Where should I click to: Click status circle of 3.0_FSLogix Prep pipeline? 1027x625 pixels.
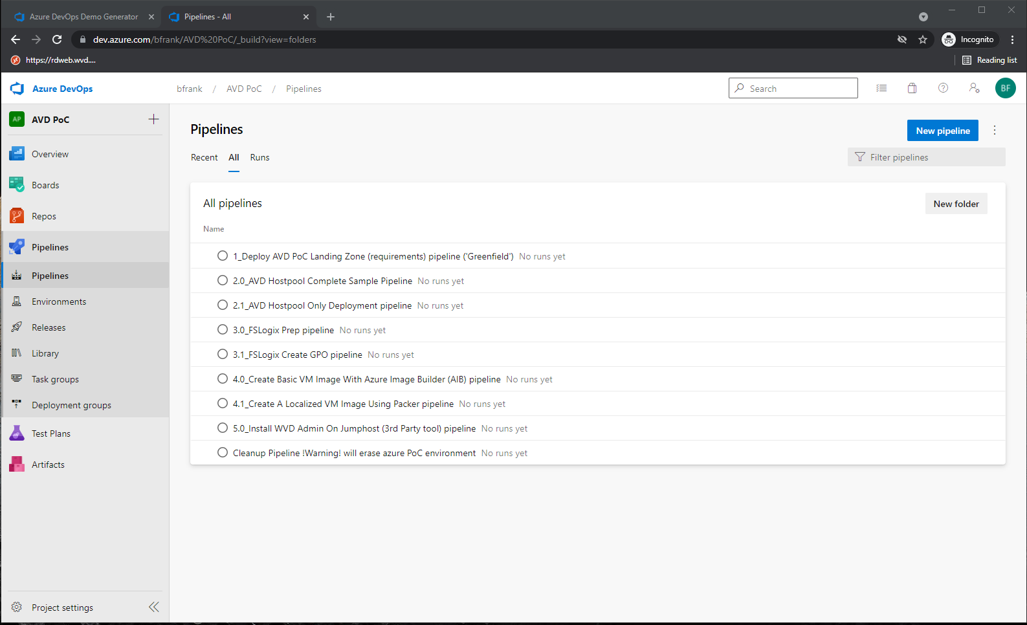pos(223,329)
